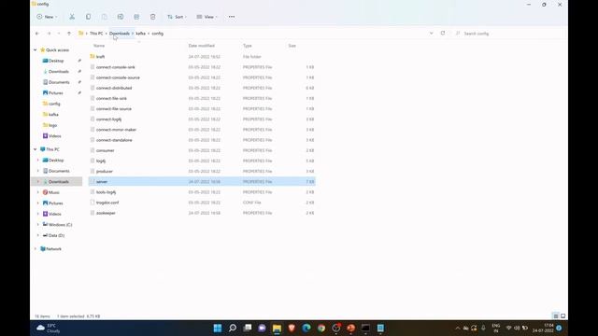Sort by the Name column header
Viewport: 598px width, 336px height.
[99, 46]
